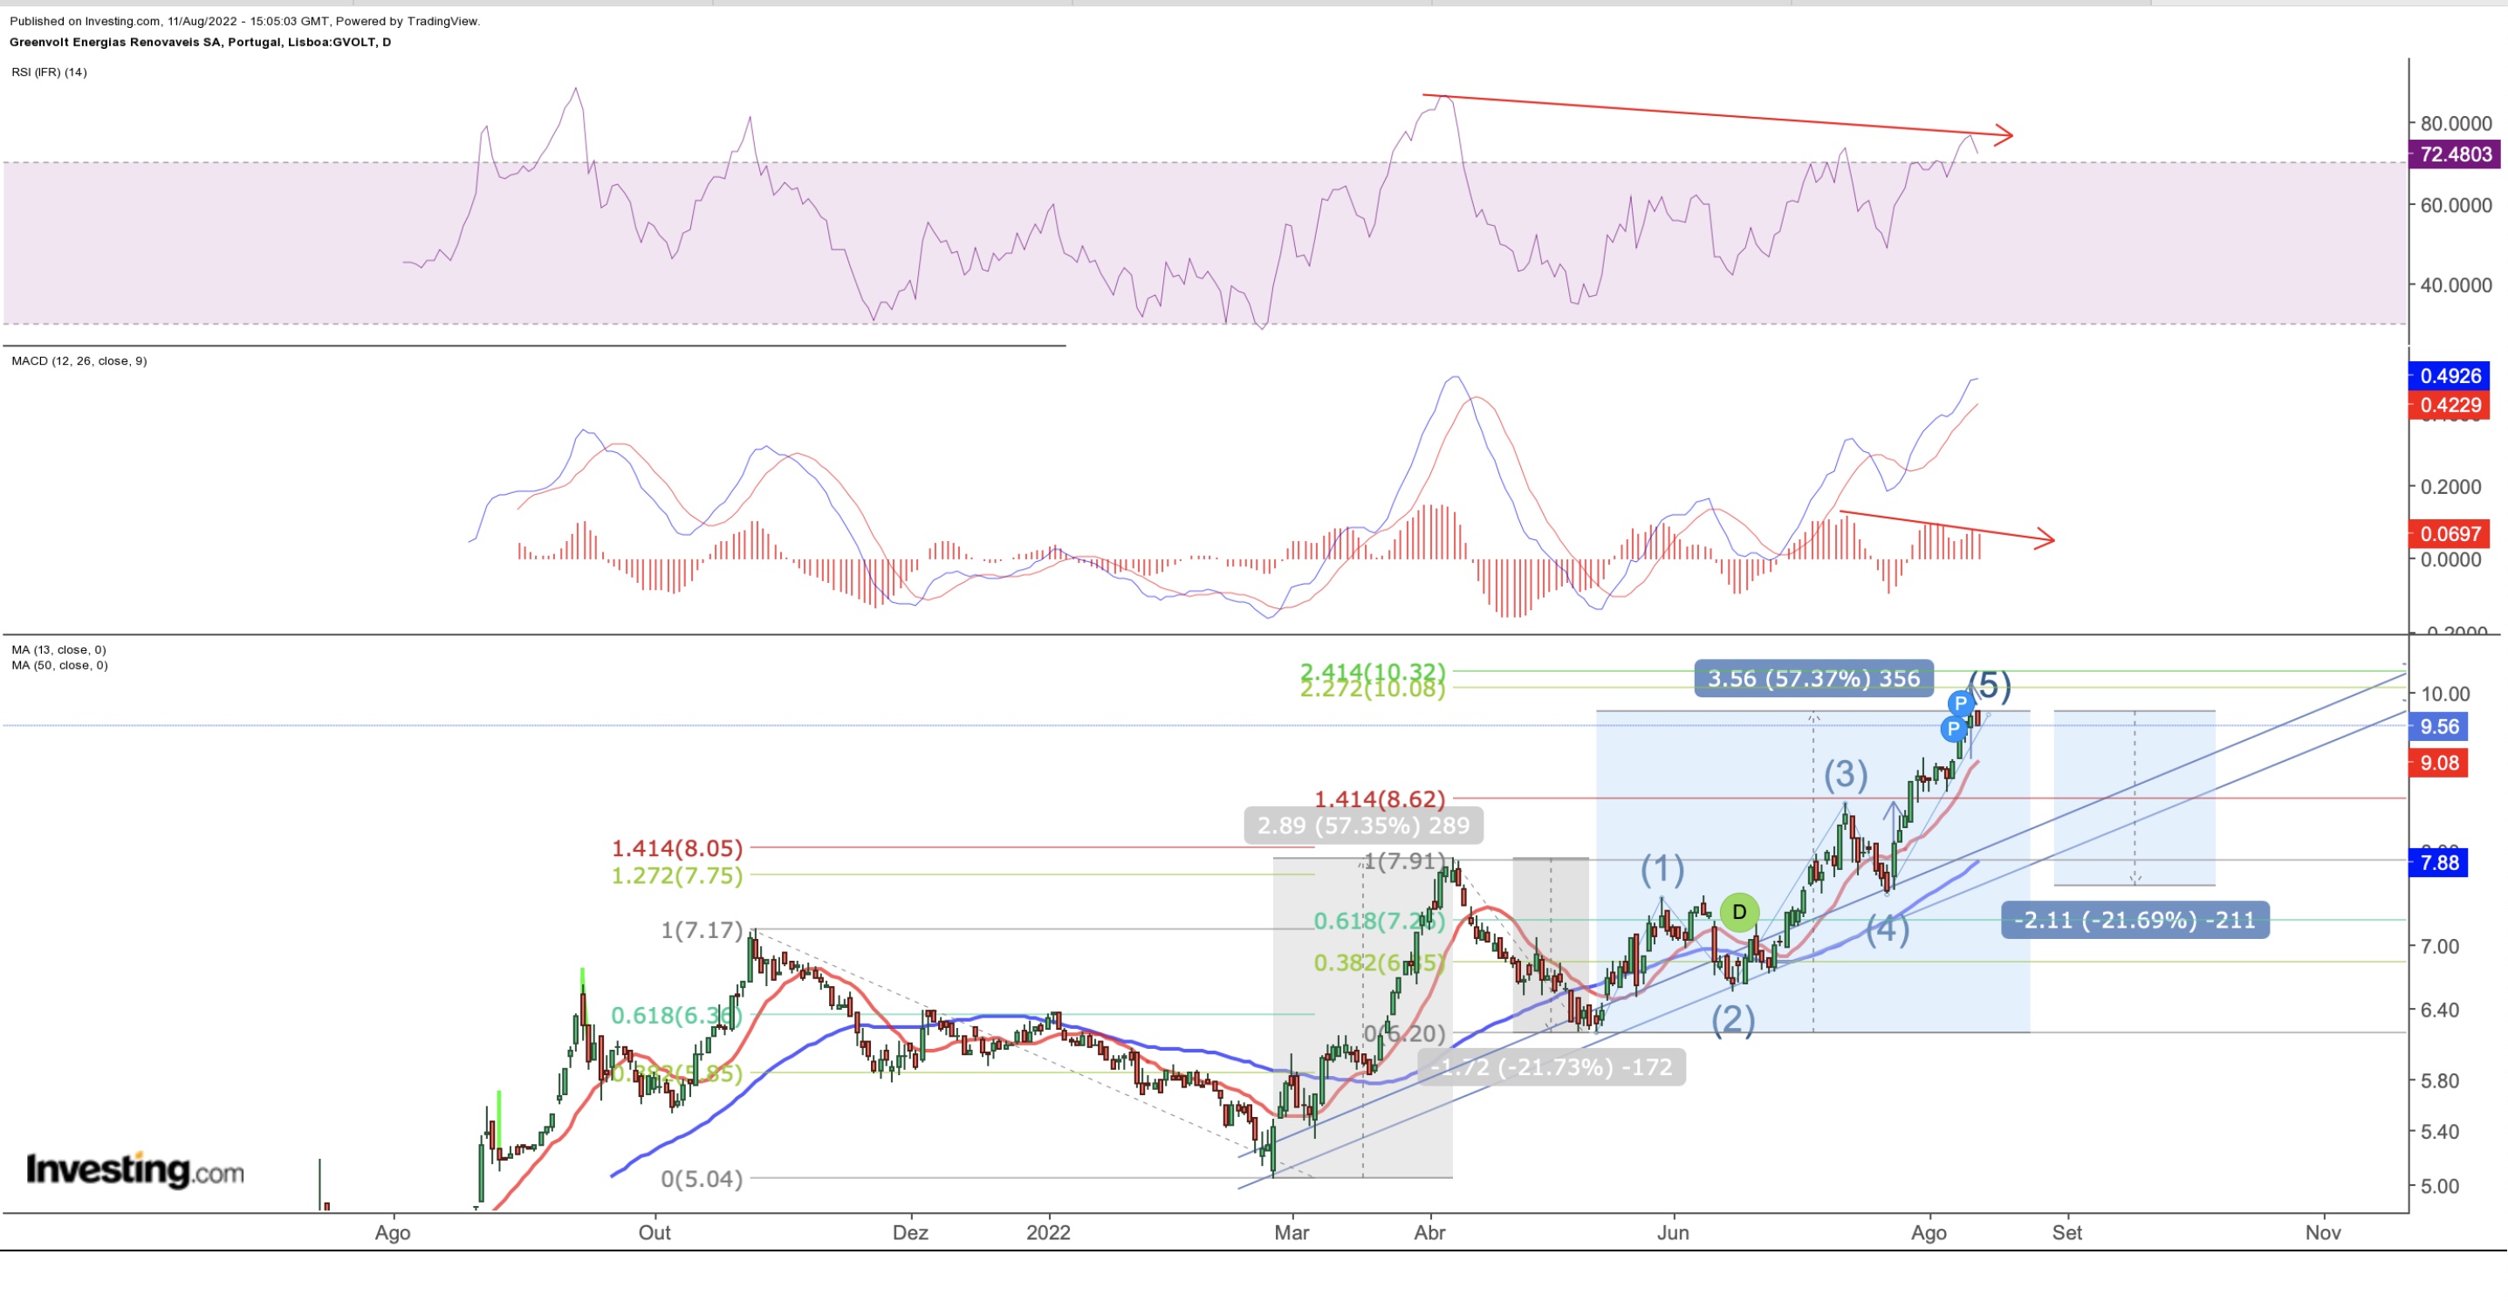Click the blue 9.56 current price tag
This screenshot has width=2508, height=1309.
2439,728
